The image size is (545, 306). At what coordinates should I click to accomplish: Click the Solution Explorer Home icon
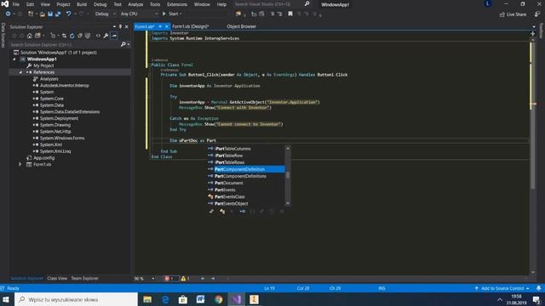coord(30,36)
